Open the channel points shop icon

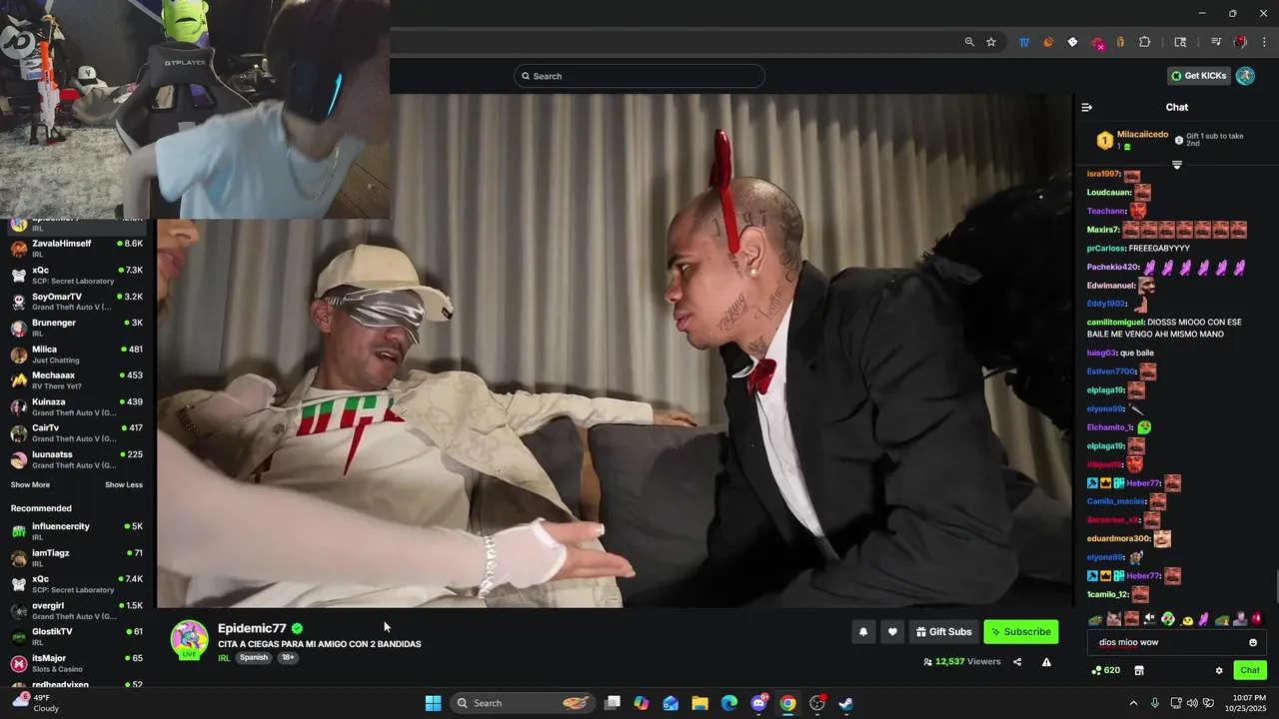[1138, 670]
